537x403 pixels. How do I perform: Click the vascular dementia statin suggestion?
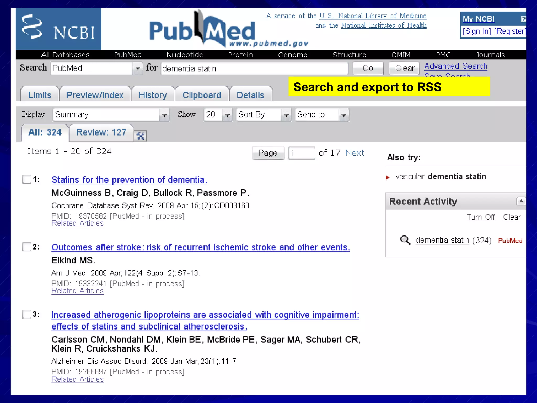[441, 177]
